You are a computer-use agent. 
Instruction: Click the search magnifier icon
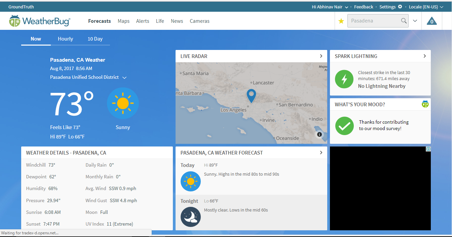[x=404, y=21]
